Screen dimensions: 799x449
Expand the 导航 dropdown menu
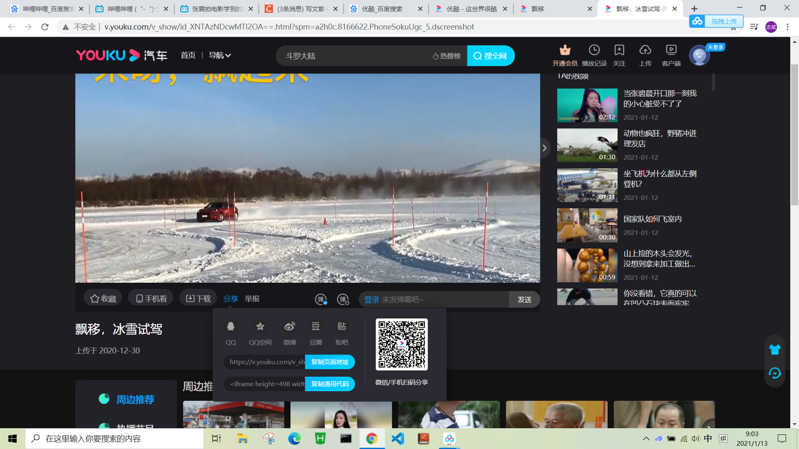[220, 55]
